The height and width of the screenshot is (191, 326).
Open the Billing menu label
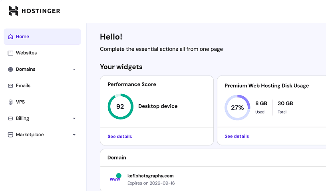click(x=22, y=118)
